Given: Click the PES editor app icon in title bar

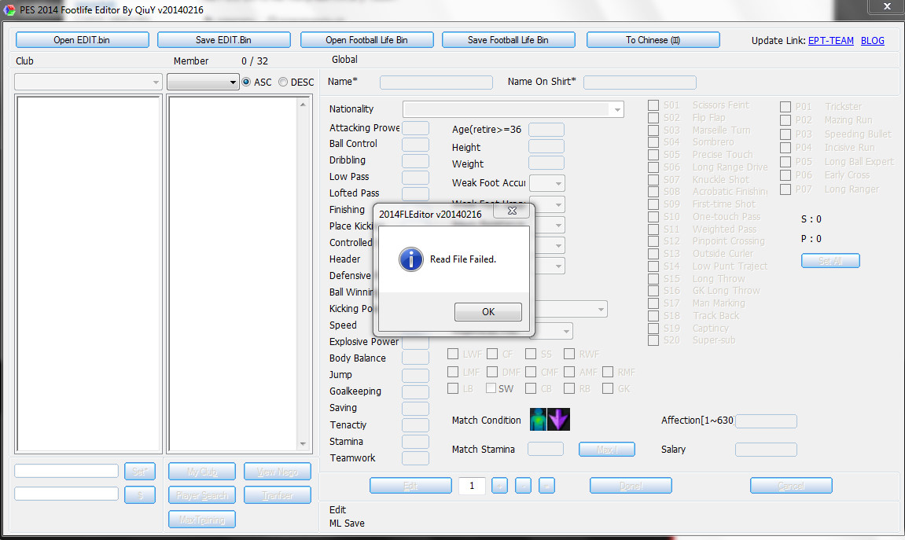Looking at the screenshot, I should click(x=9, y=9).
